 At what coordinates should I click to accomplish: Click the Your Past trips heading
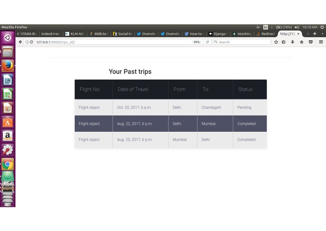click(x=130, y=72)
